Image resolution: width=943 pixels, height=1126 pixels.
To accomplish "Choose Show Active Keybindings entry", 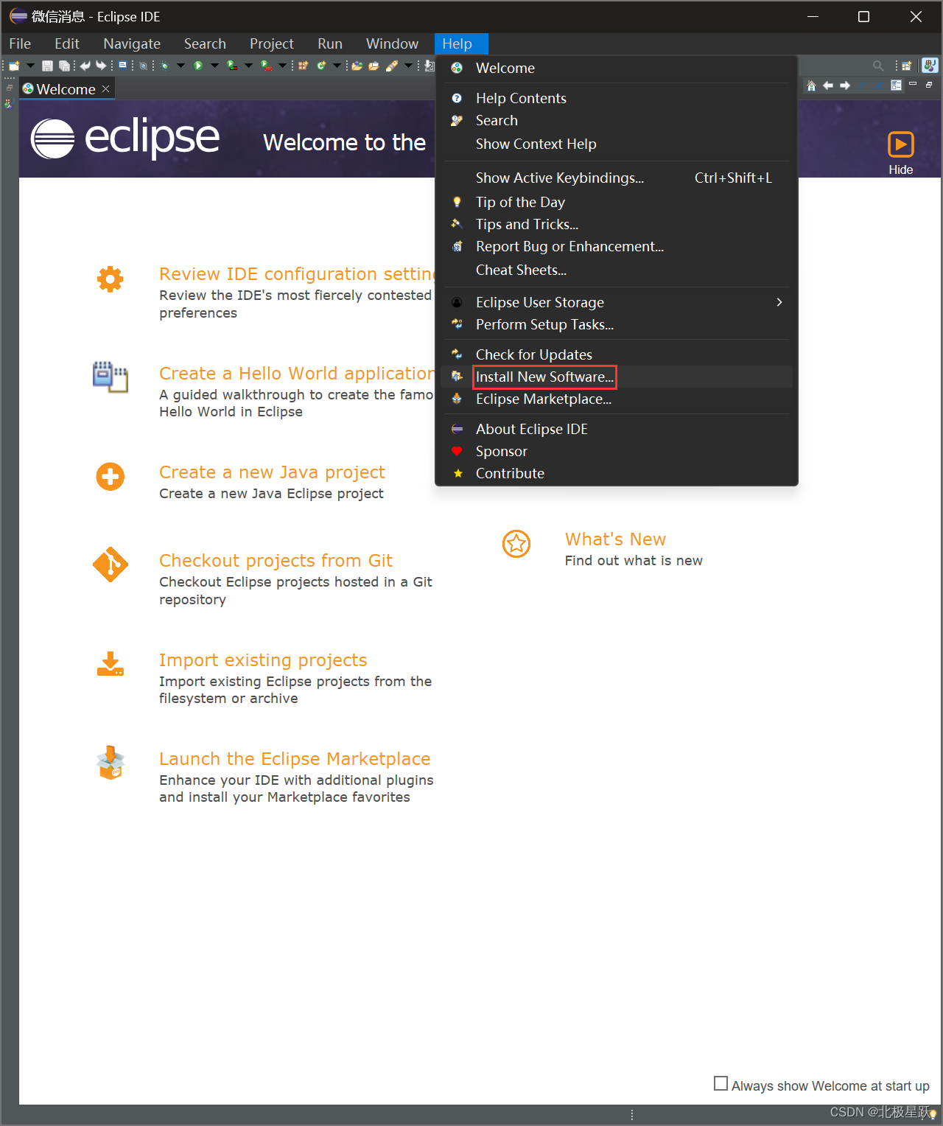I will [617, 178].
